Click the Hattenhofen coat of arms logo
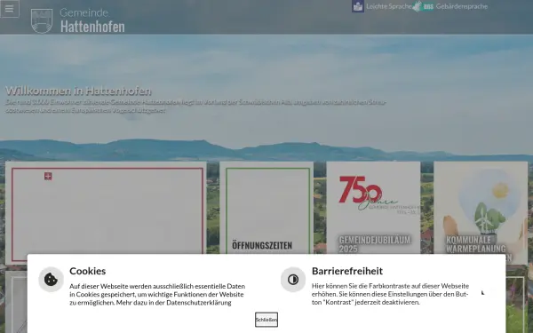The image size is (533, 333). coord(42,20)
